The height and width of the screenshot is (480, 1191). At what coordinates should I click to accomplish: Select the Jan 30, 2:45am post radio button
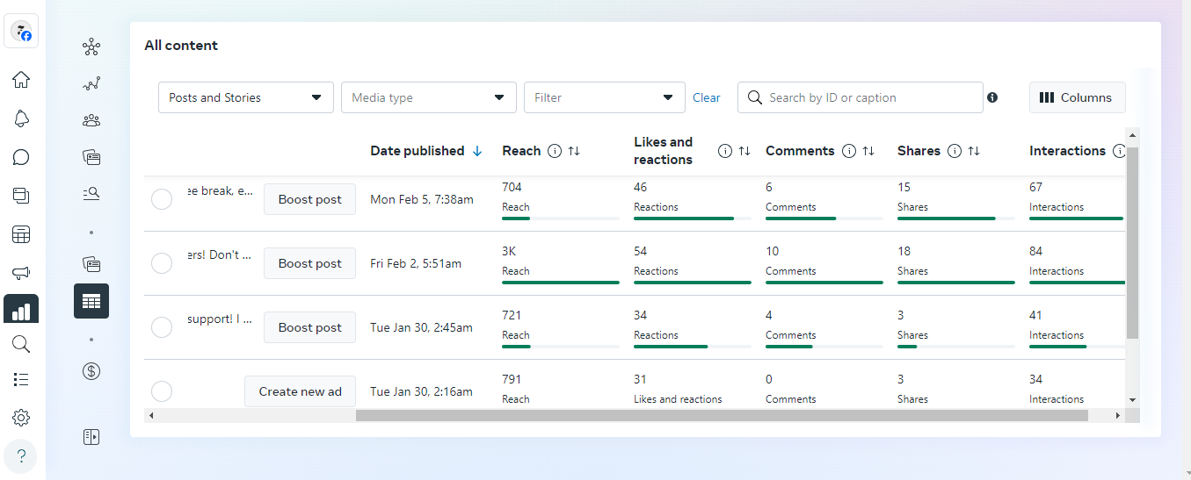tap(162, 327)
